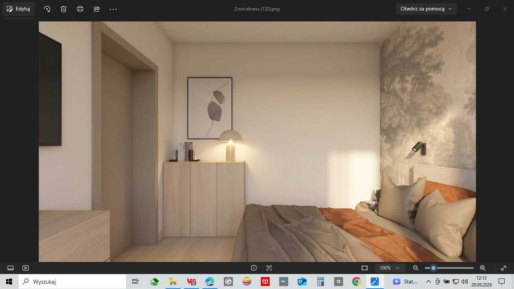Click the file name Zrzut ekranu (132).png
Viewport: 514px width, 289px height.
coord(257,9)
